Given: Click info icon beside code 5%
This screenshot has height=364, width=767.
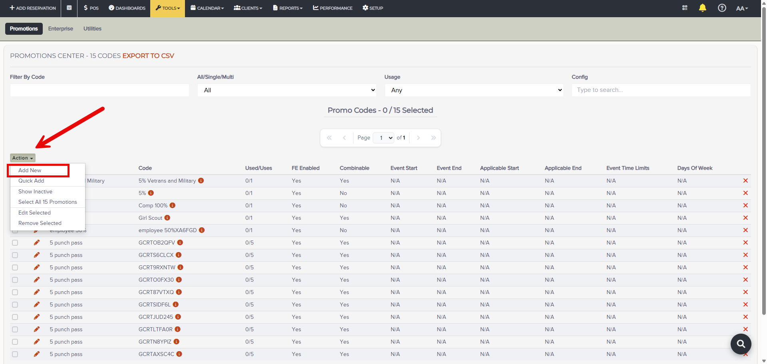Looking at the screenshot, I should click(x=151, y=193).
